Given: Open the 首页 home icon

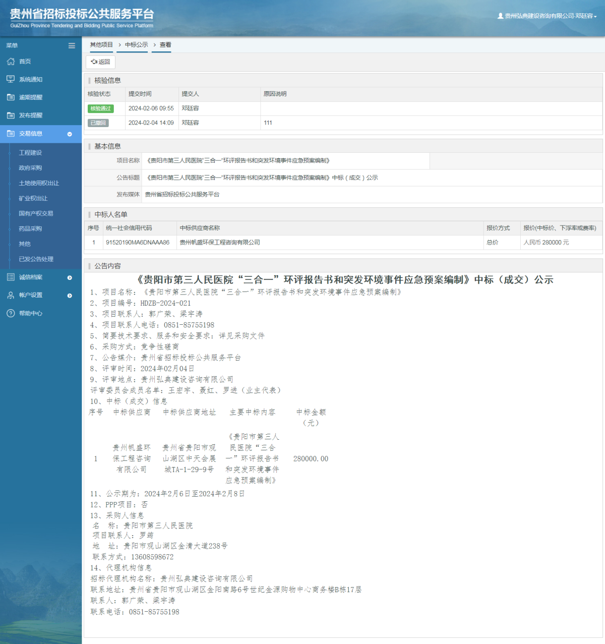Looking at the screenshot, I should click(x=11, y=62).
